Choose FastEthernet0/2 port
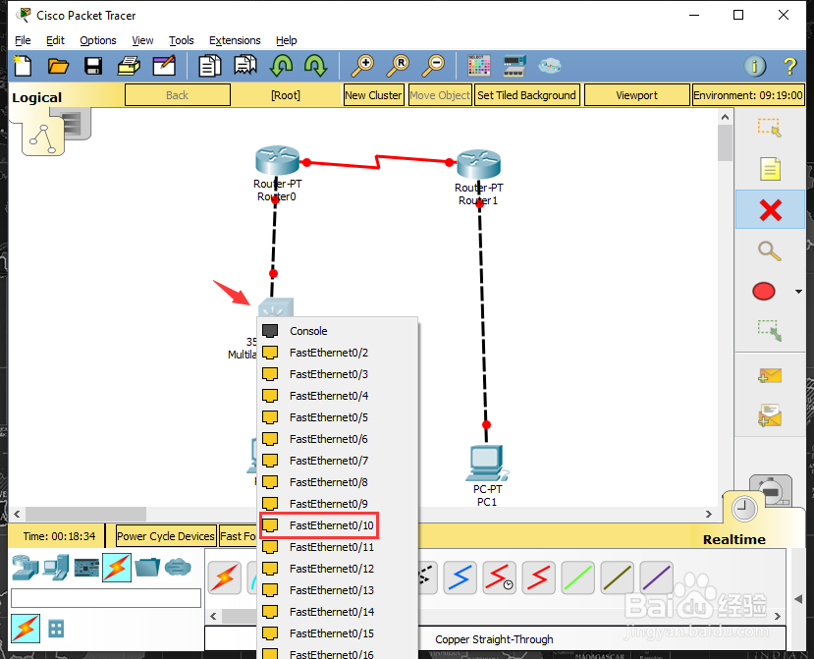814x659 pixels. (338, 353)
